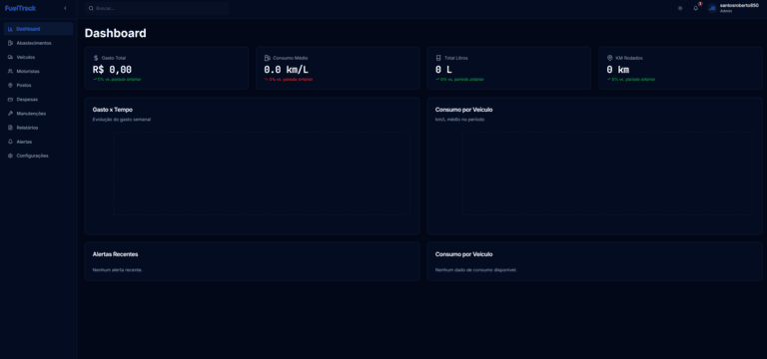The width and height of the screenshot is (767, 359).
Task: Open Configurações
Action: (38, 156)
